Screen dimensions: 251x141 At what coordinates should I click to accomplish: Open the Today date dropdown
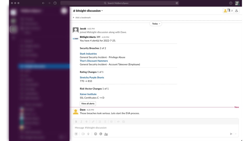pyautogui.click(x=156, y=24)
